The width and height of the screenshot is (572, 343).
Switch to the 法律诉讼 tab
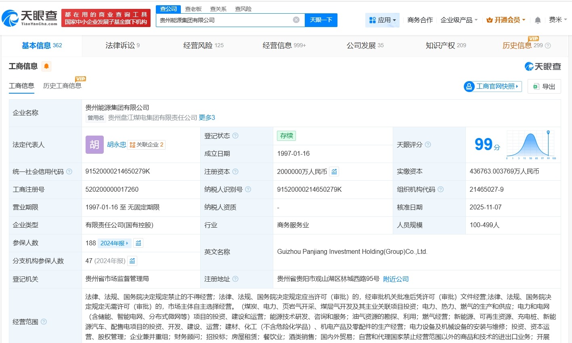119,45
